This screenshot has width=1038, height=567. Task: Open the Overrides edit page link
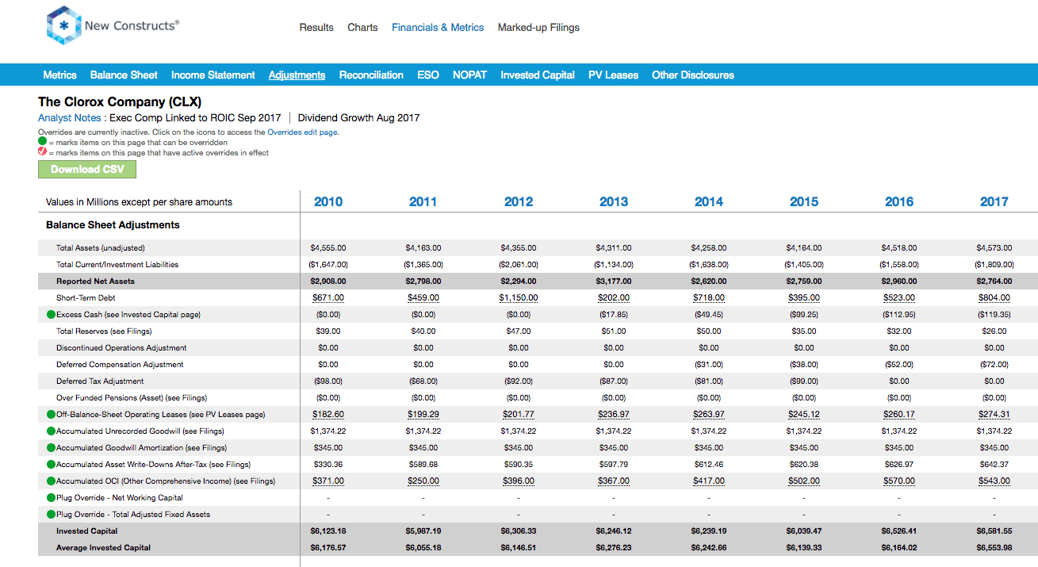(303, 132)
